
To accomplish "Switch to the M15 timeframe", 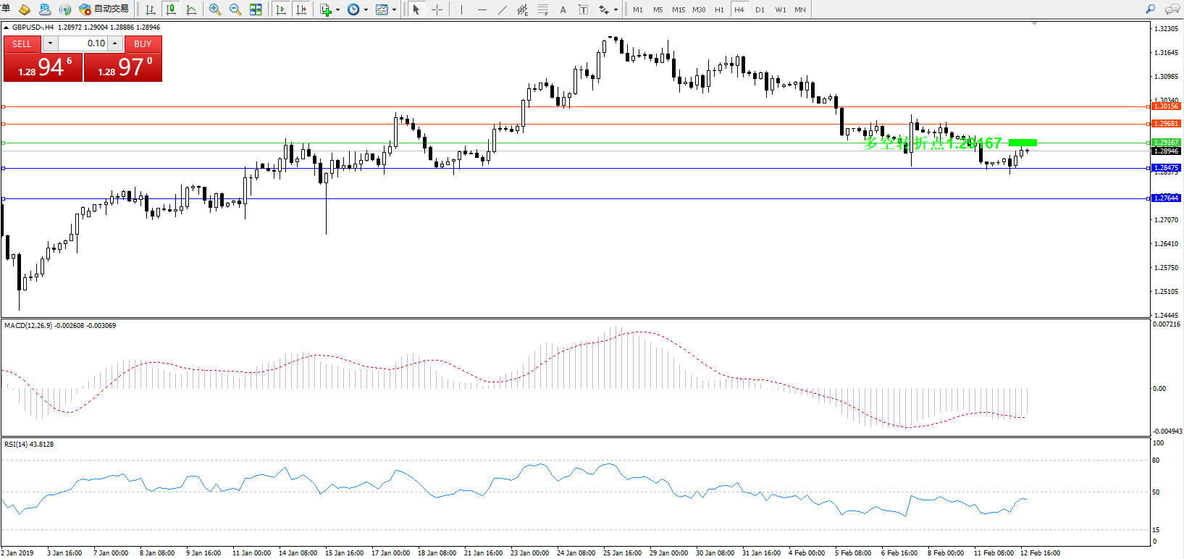I will [x=679, y=9].
